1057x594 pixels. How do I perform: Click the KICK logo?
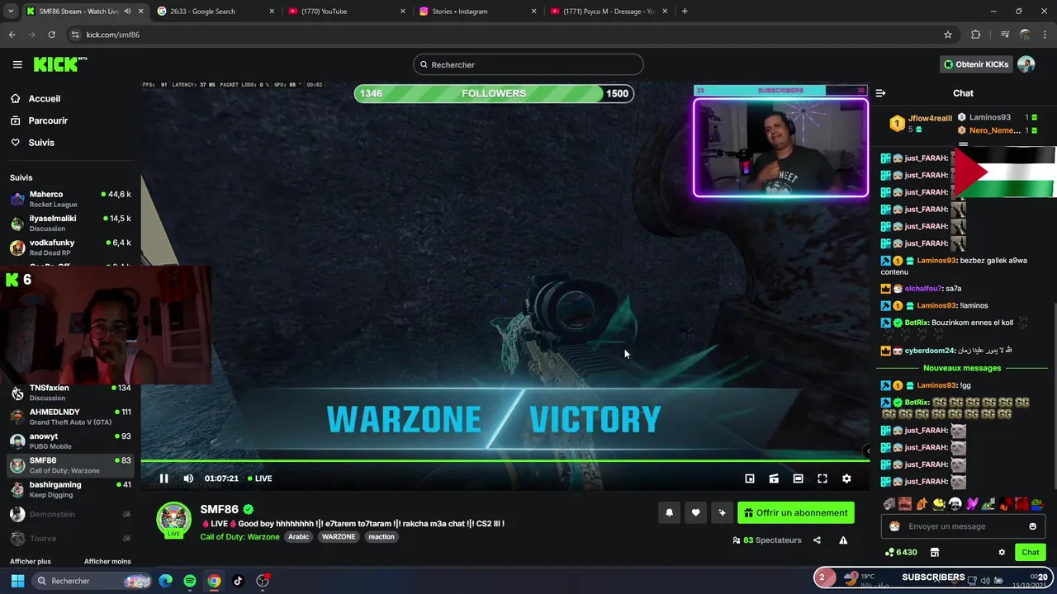point(60,64)
